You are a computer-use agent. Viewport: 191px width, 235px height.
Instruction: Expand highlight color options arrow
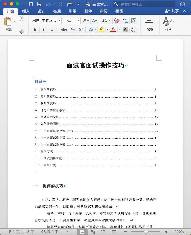coord(107,29)
